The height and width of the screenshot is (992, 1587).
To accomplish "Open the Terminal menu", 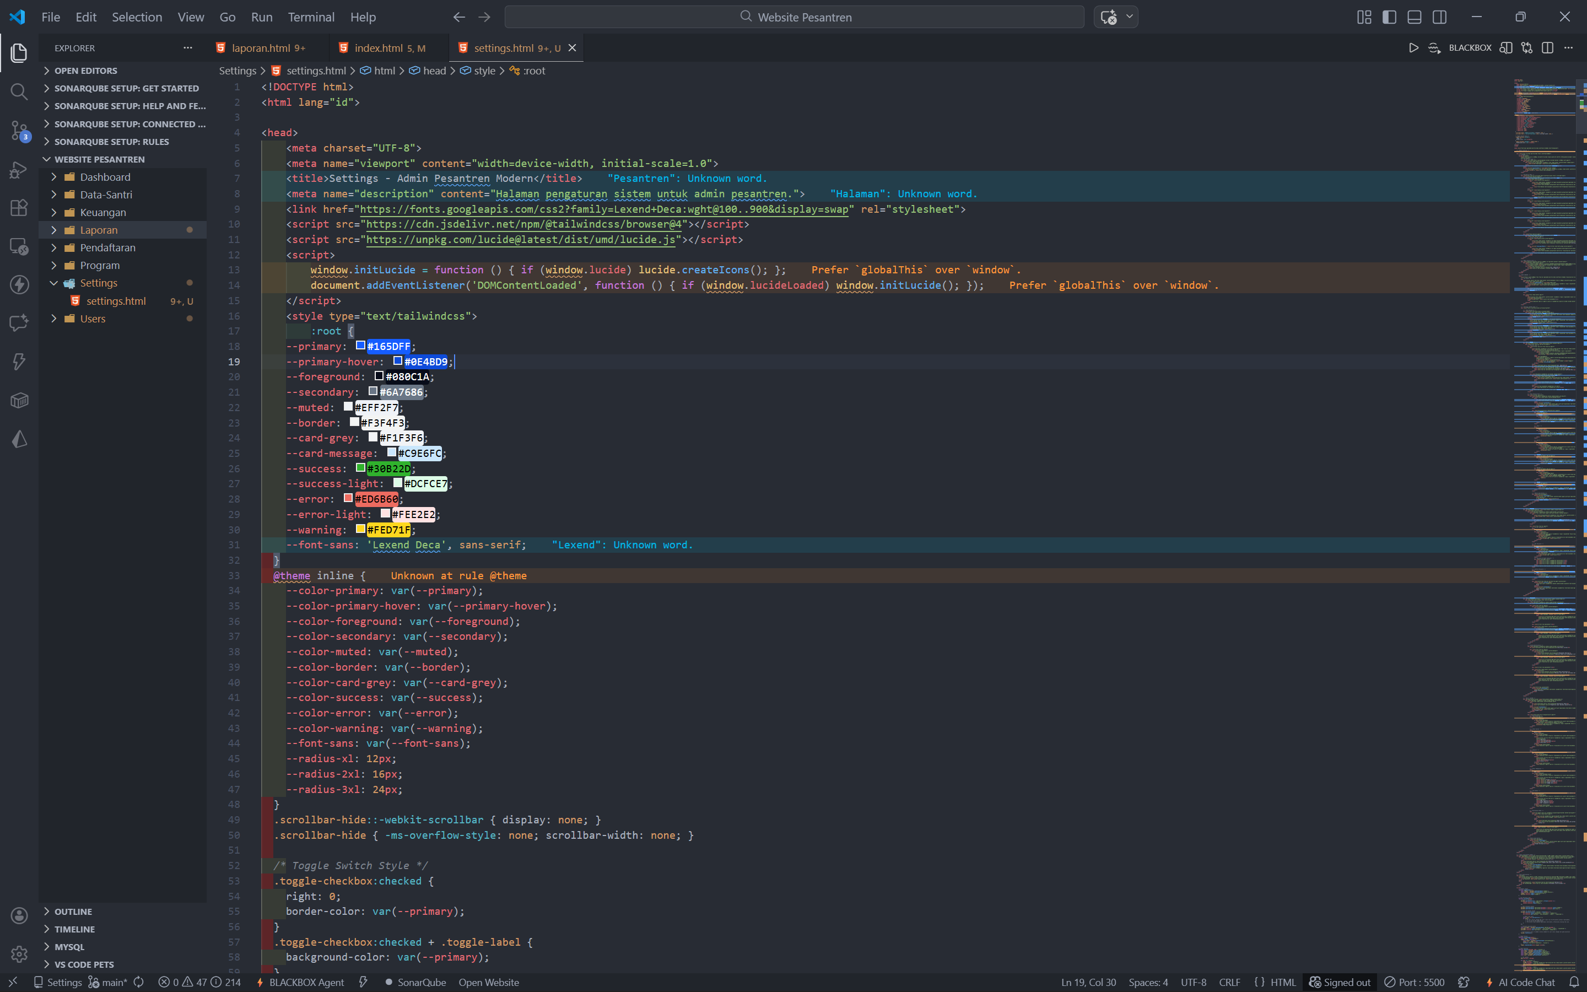I will 311,17.
